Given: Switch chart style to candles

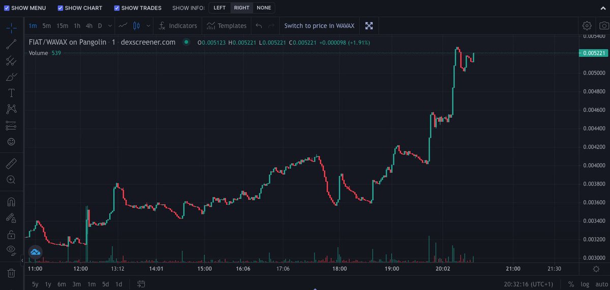Looking at the screenshot, I should pos(136,25).
